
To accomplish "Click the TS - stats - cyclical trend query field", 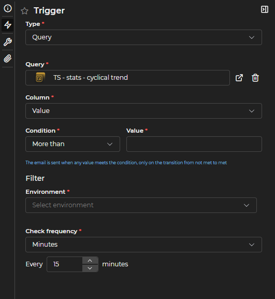I will tap(127, 78).
